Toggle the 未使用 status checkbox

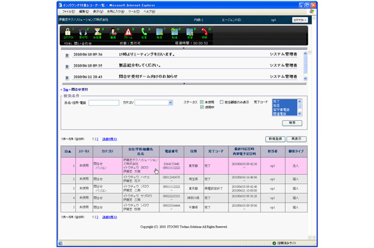(x=201, y=102)
